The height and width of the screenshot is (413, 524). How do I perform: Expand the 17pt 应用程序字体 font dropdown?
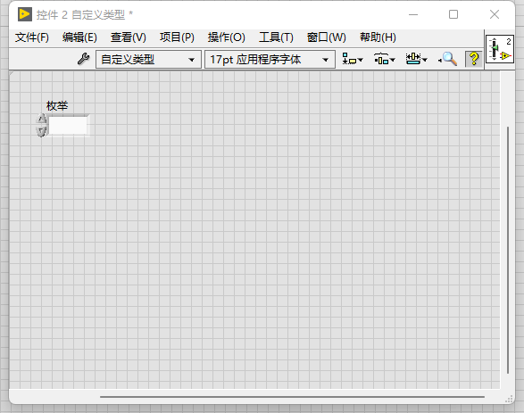[270, 60]
